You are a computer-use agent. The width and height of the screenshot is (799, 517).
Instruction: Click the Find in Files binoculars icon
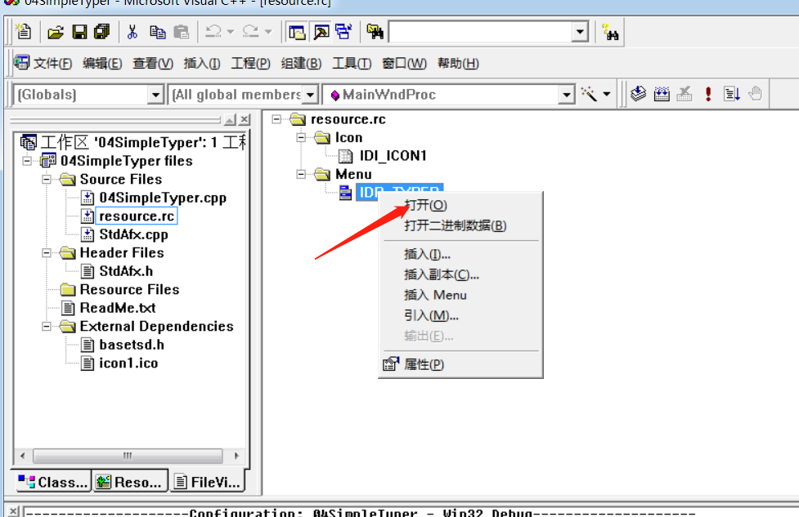pos(374,31)
